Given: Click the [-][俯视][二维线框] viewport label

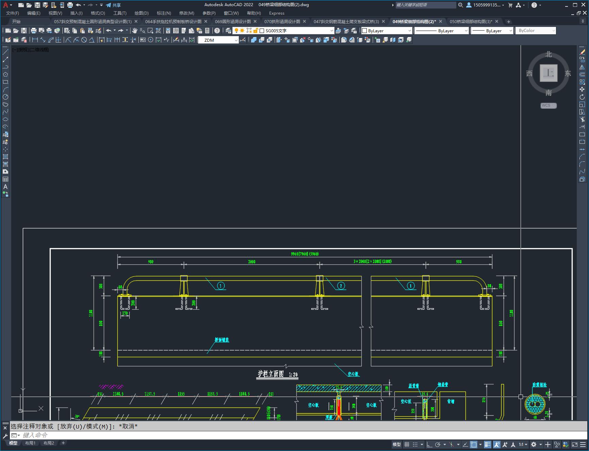Looking at the screenshot, I should click(x=31, y=50).
